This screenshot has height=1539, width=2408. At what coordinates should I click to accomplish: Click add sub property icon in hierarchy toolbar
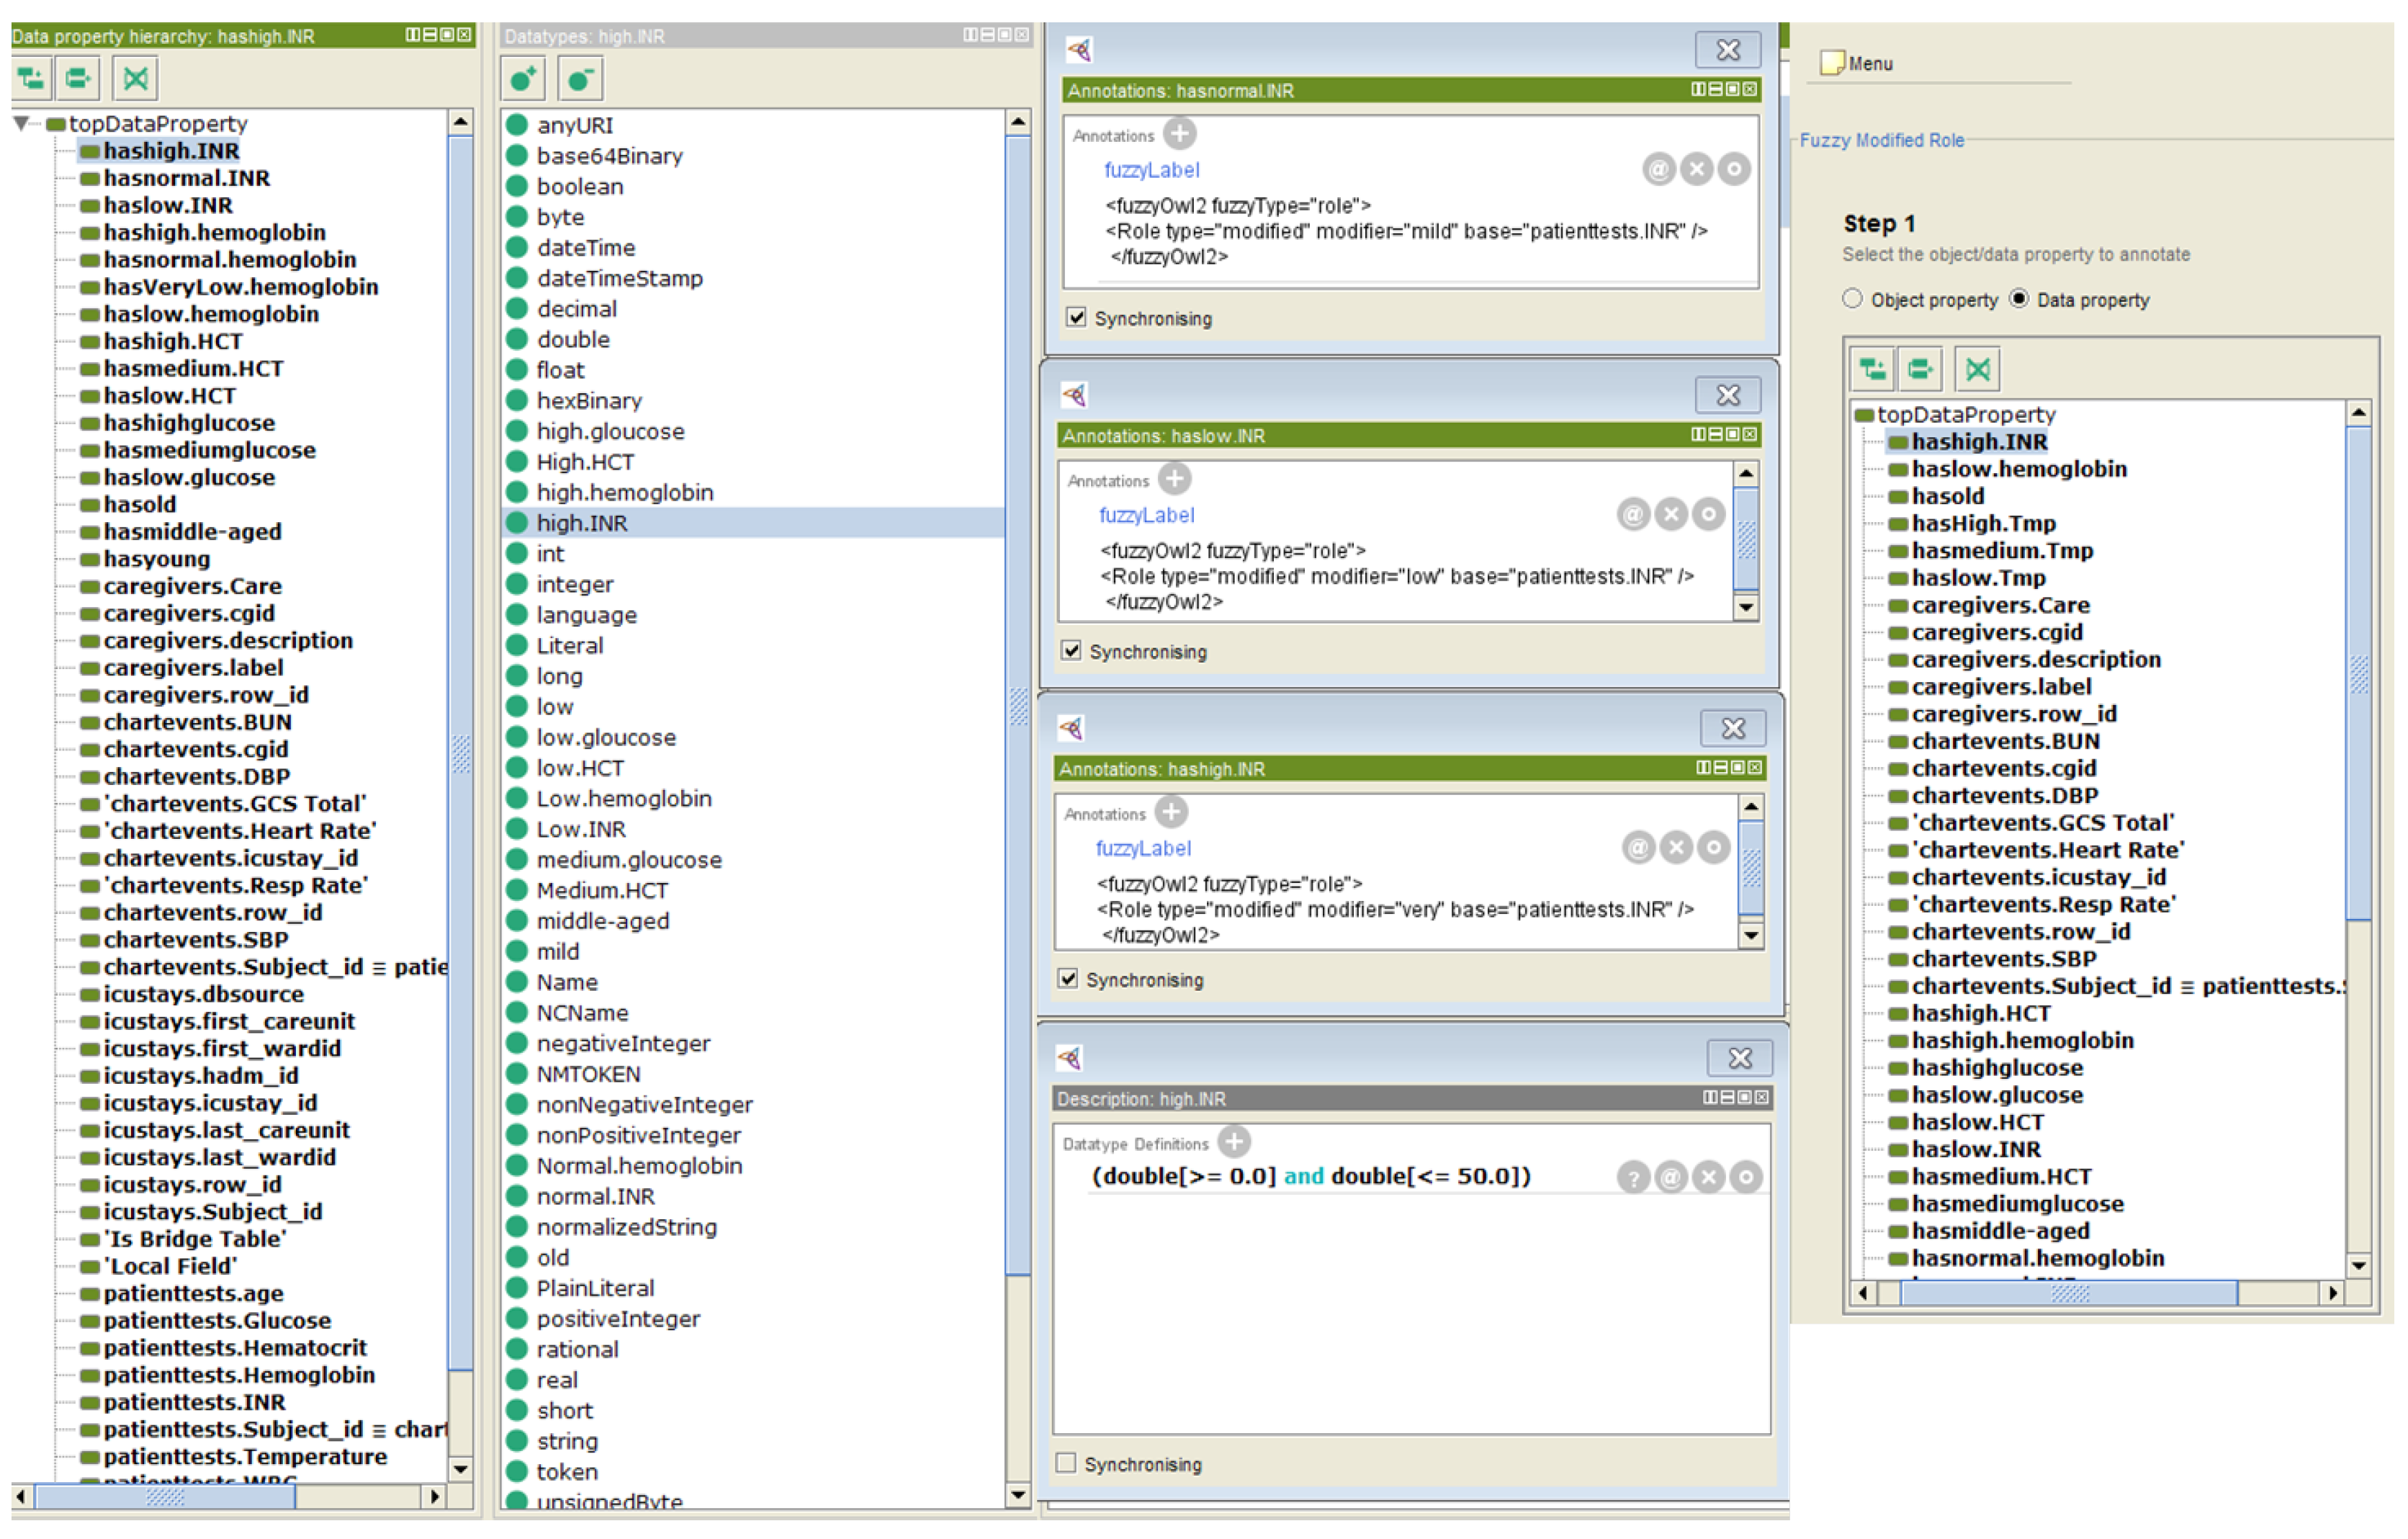tap(31, 78)
